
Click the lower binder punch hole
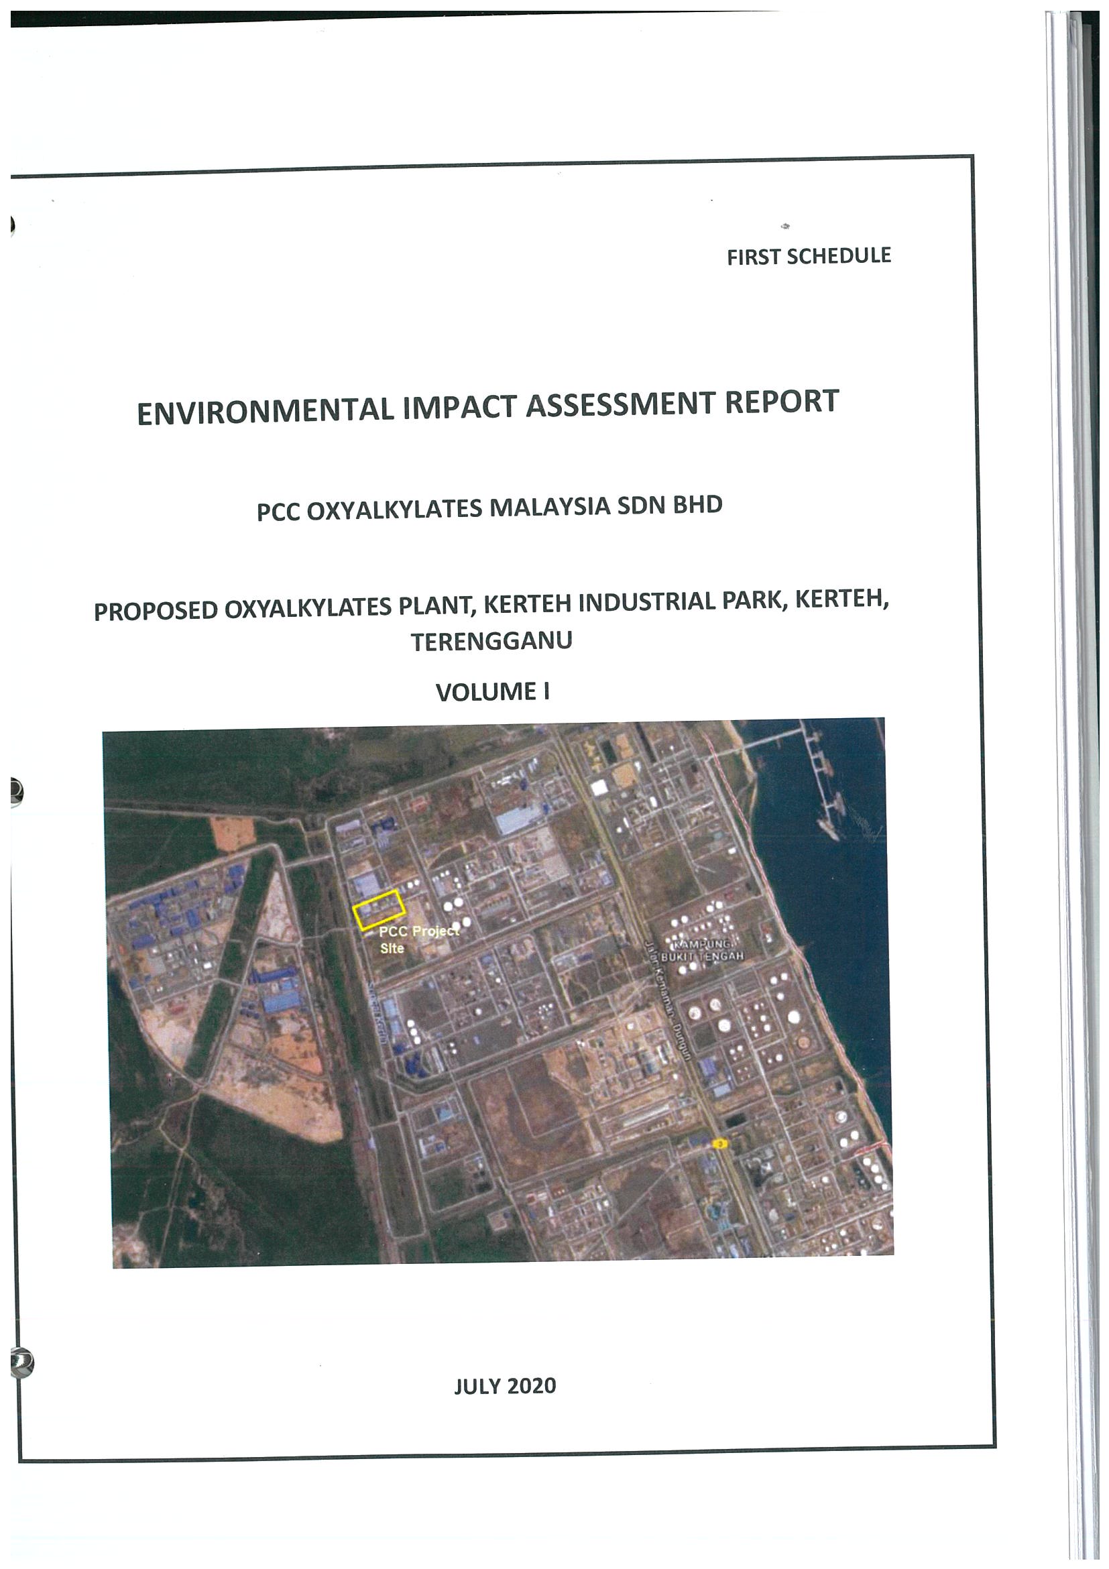[20, 1361]
